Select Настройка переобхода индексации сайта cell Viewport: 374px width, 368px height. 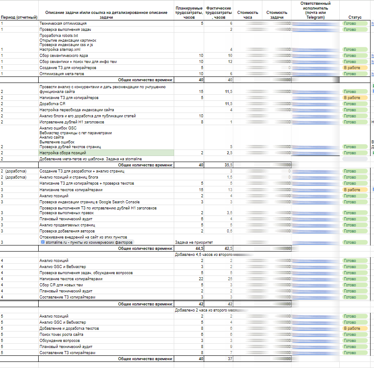(106, 110)
